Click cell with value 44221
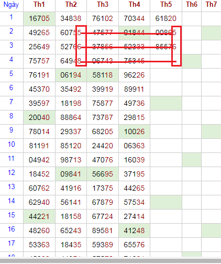The width and height of the screenshot is (221, 264). (39, 217)
